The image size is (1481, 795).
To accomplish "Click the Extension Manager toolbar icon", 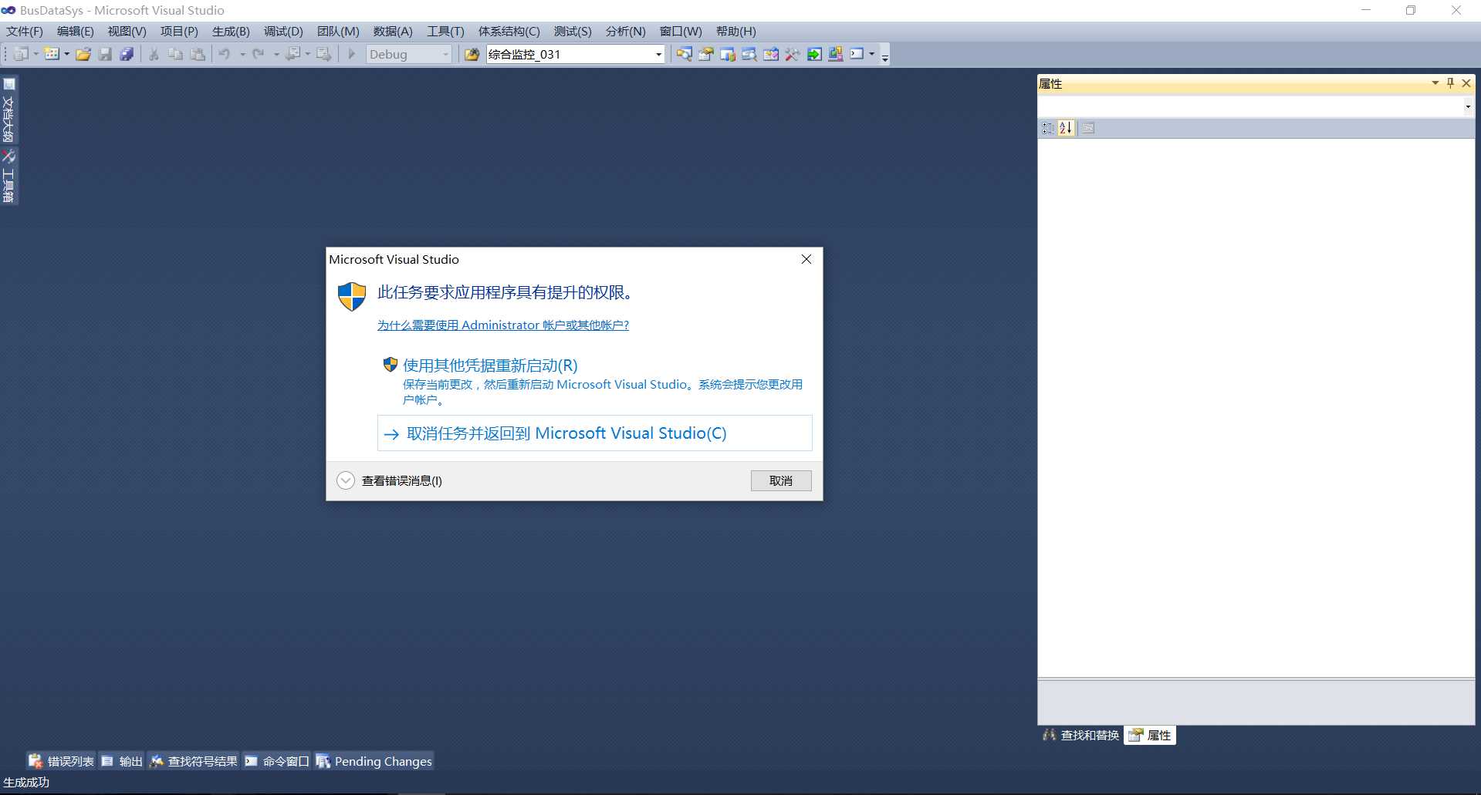I will (835, 54).
